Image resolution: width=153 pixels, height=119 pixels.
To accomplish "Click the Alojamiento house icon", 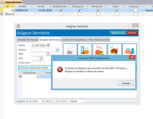I will pos(70,50).
